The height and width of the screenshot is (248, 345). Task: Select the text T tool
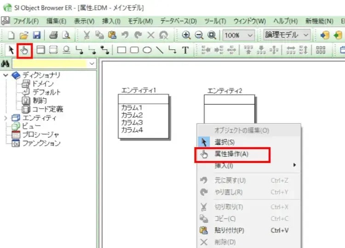pos(185,50)
